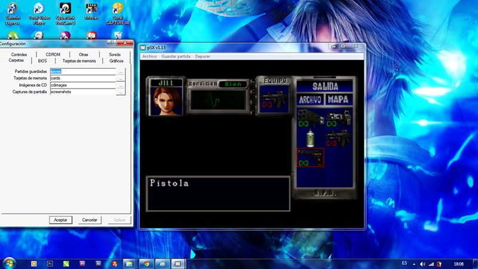Click the Tarjetas de memoria folder field
Image resolution: width=478 pixels, height=269 pixels.
tap(83, 78)
